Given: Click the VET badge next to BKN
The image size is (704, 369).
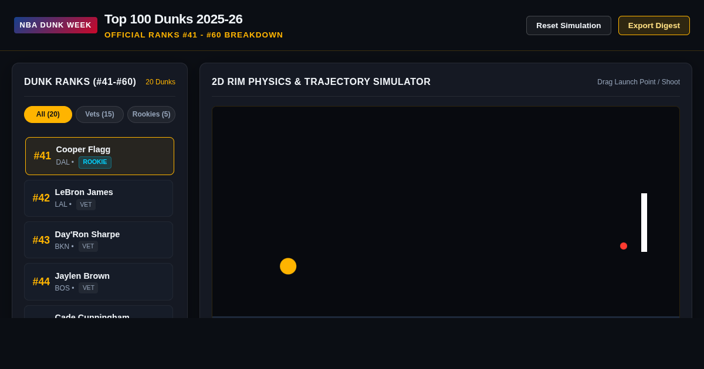Looking at the screenshot, I should (88, 247).
